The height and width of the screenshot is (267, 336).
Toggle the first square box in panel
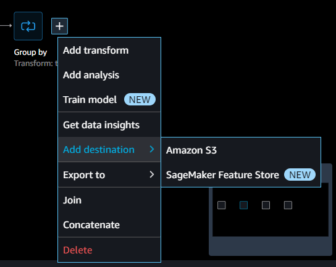pos(221,205)
